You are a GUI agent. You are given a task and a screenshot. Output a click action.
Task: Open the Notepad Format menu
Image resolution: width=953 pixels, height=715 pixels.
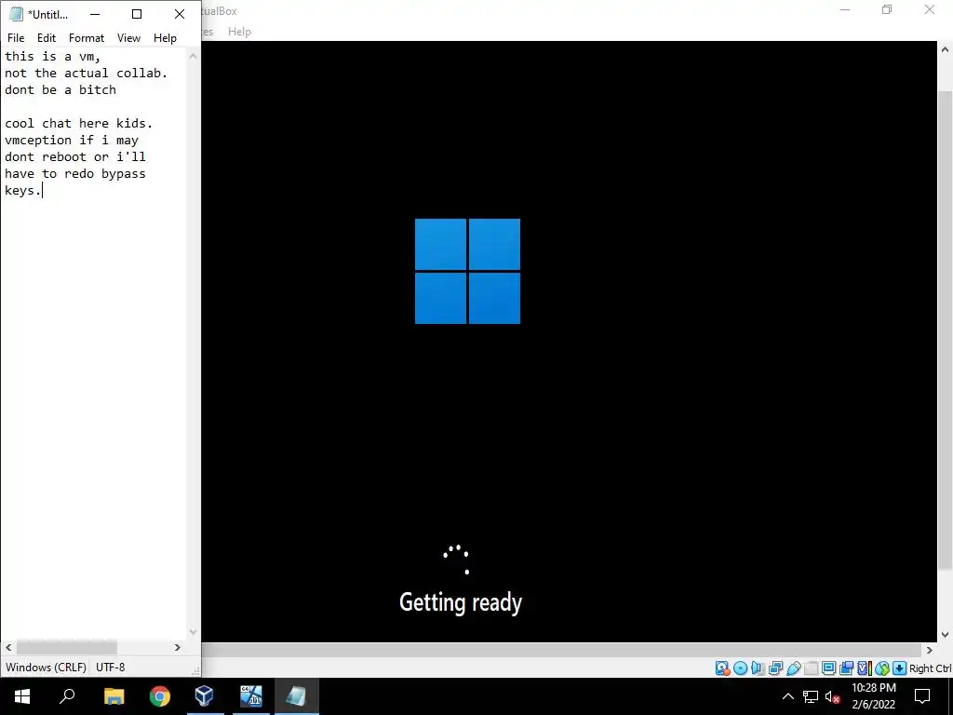point(87,37)
